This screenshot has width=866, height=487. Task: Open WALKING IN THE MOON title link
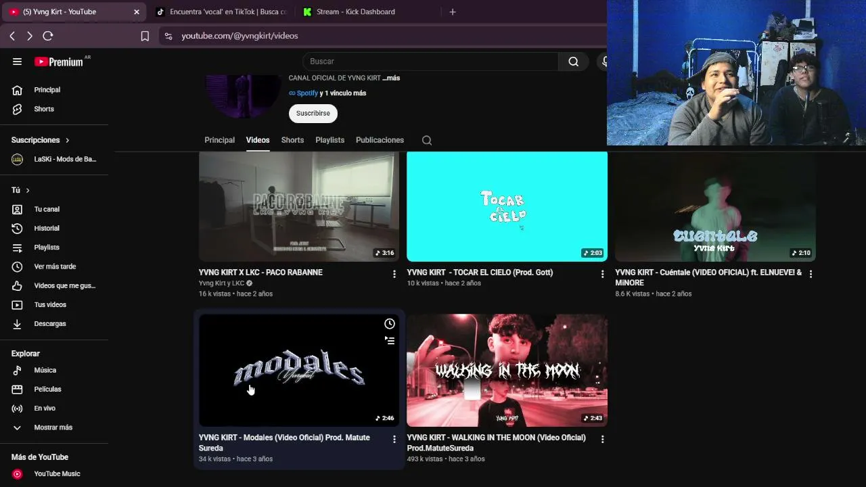[x=496, y=442]
